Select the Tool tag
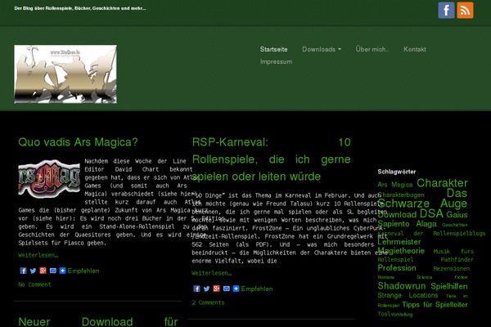This screenshot has height=327, width=491. tap(383, 314)
